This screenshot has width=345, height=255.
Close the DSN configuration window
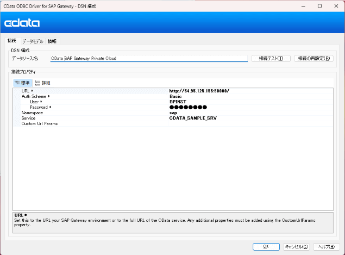[x=336, y=6]
